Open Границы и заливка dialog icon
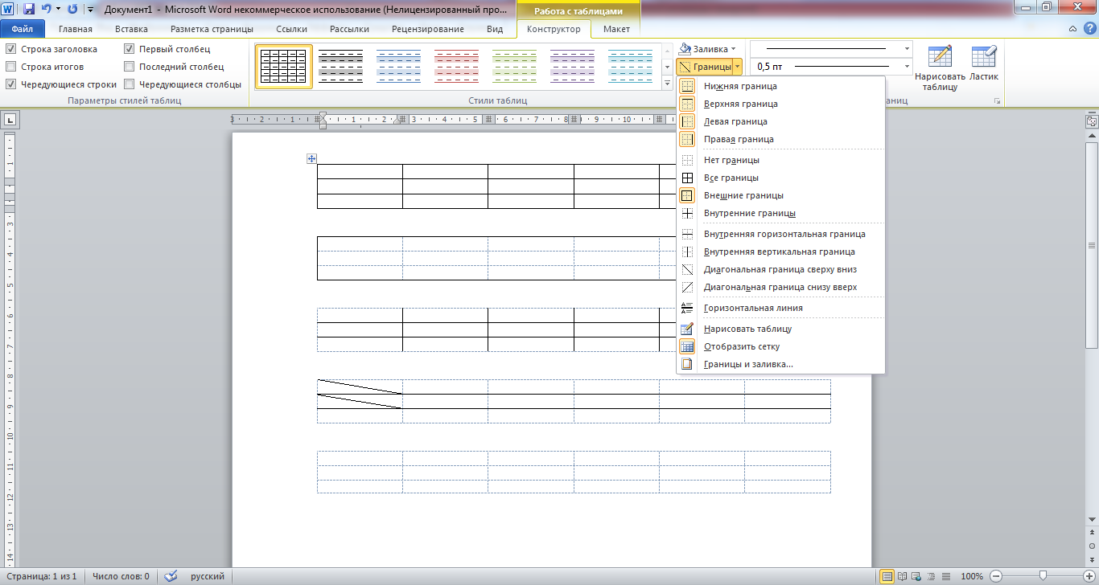The width and height of the screenshot is (1099, 585). [687, 364]
